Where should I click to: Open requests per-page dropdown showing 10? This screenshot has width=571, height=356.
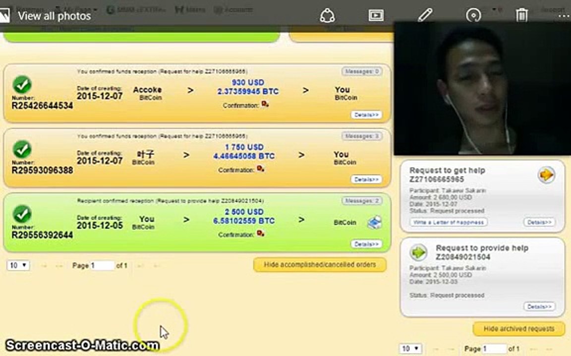pyautogui.click(x=410, y=349)
